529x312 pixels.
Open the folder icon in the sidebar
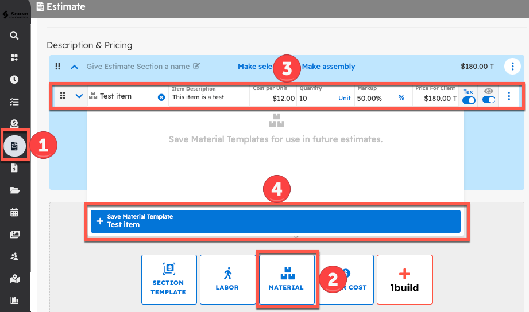[x=14, y=190]
